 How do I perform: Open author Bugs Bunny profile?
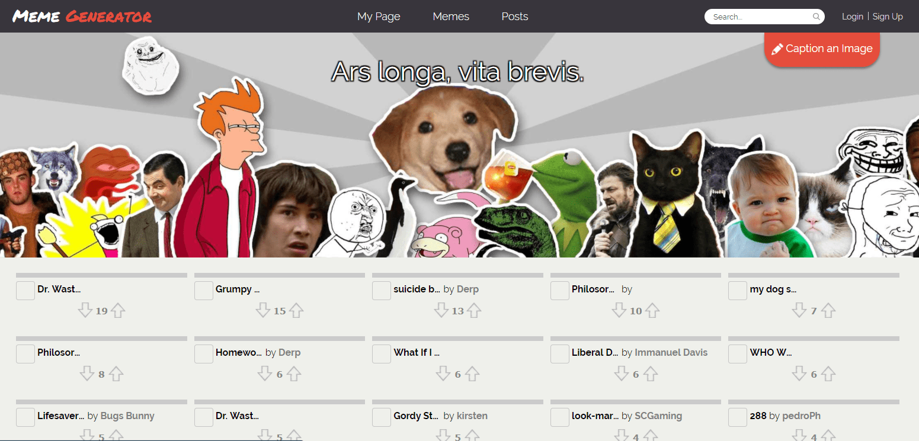(127, 416)
